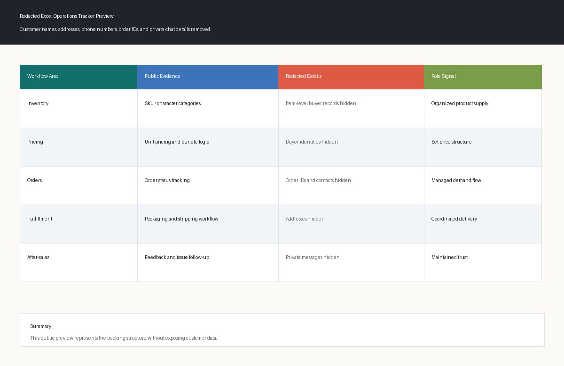This screenshot has width=564, height=366.
Task: Select the summary sentence about public preview
Action: 124,338
